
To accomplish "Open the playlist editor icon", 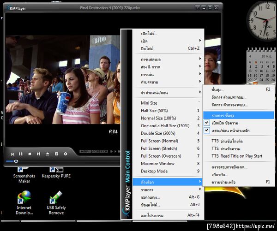I will tap(56, 154).
